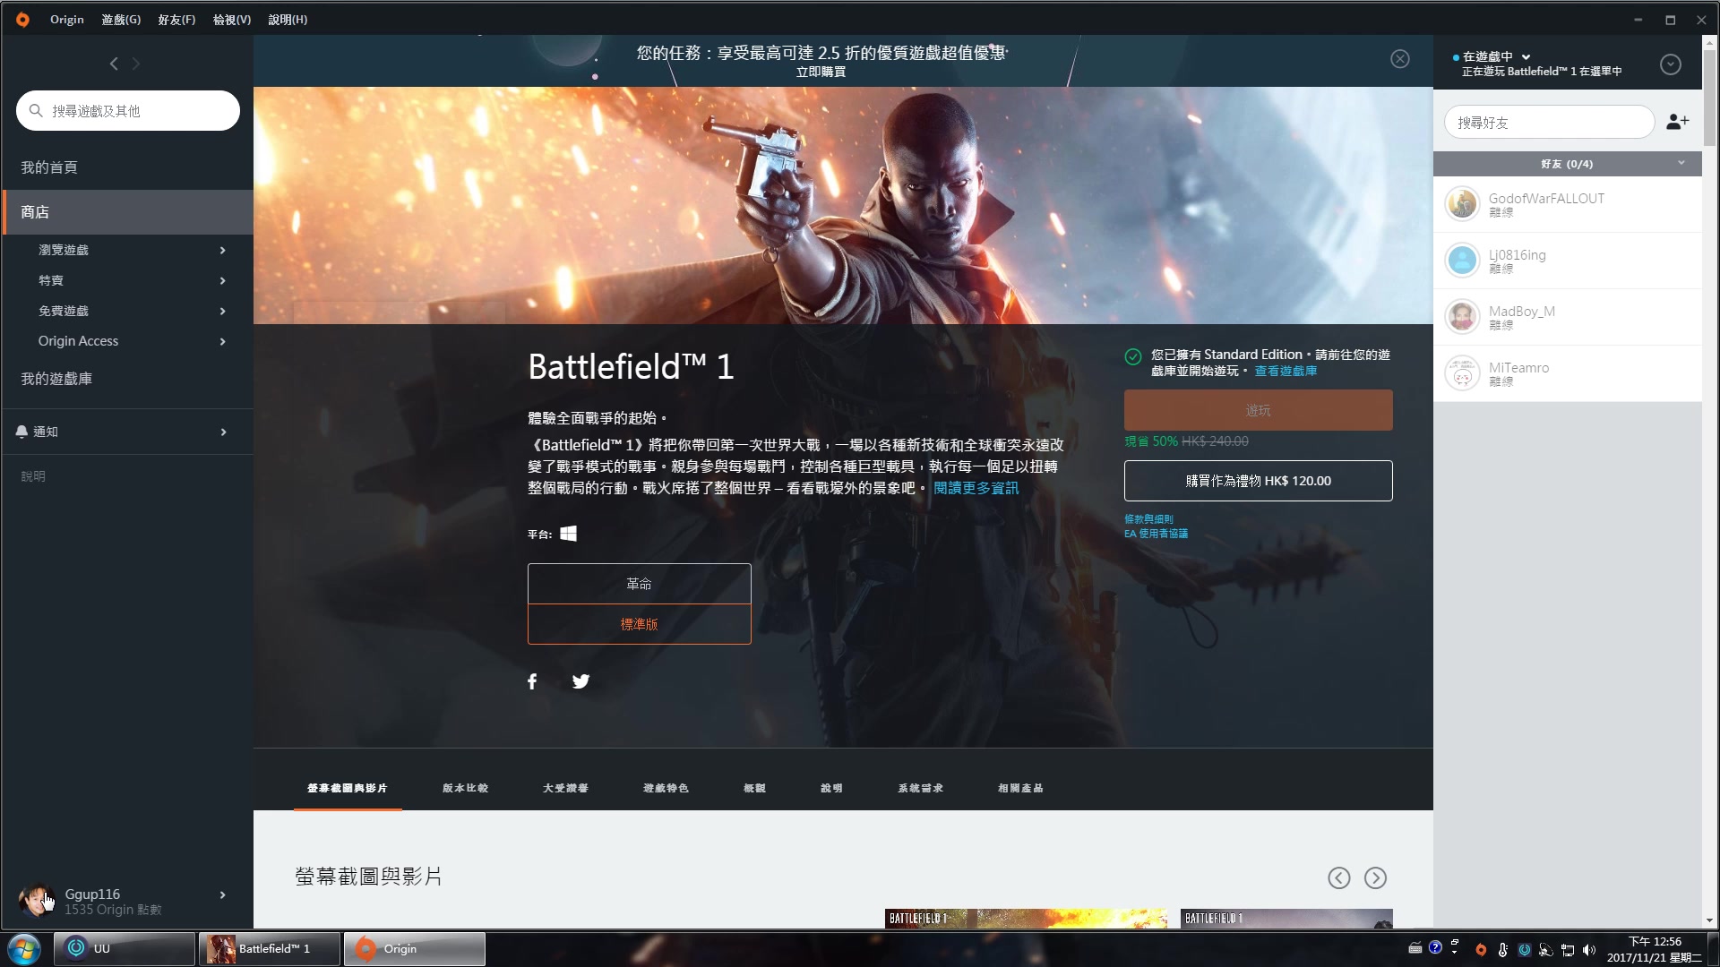The width and height of the screenshot is (1720, 967).
Task: Click 遊玩 to launch Battlefield 1
Action: click(1258, 410)
